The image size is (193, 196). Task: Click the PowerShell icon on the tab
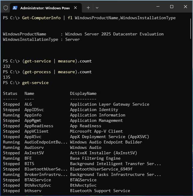click(15, 8)
